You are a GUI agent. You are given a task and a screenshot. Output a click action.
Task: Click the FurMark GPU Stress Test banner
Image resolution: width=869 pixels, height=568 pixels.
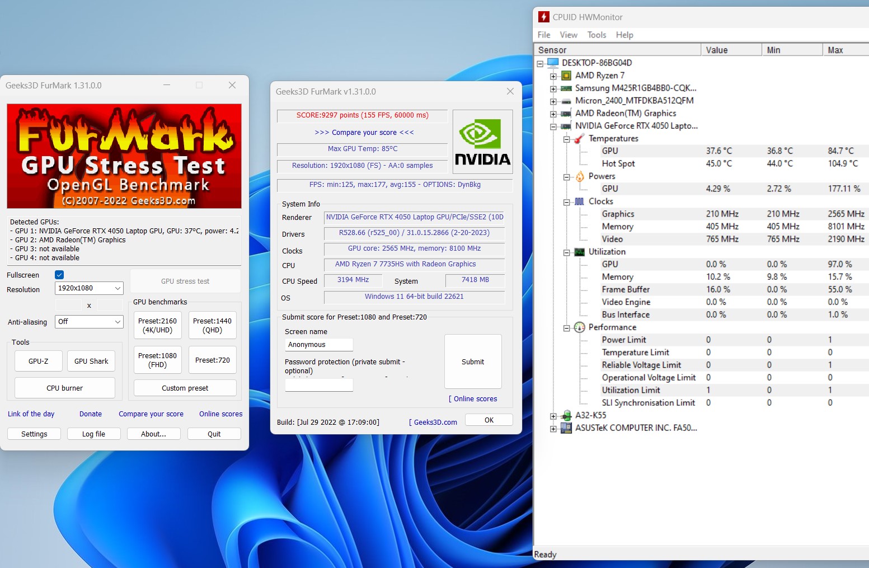tap(124, 156)
